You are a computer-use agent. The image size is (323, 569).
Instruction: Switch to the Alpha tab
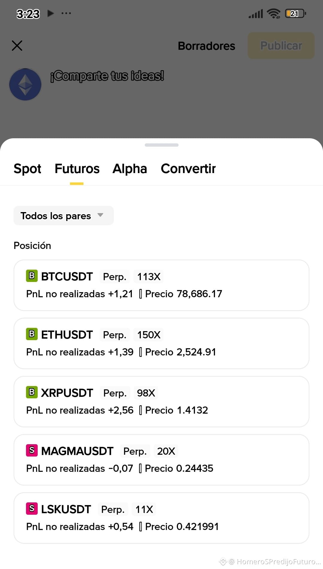[x=130, y=169]
